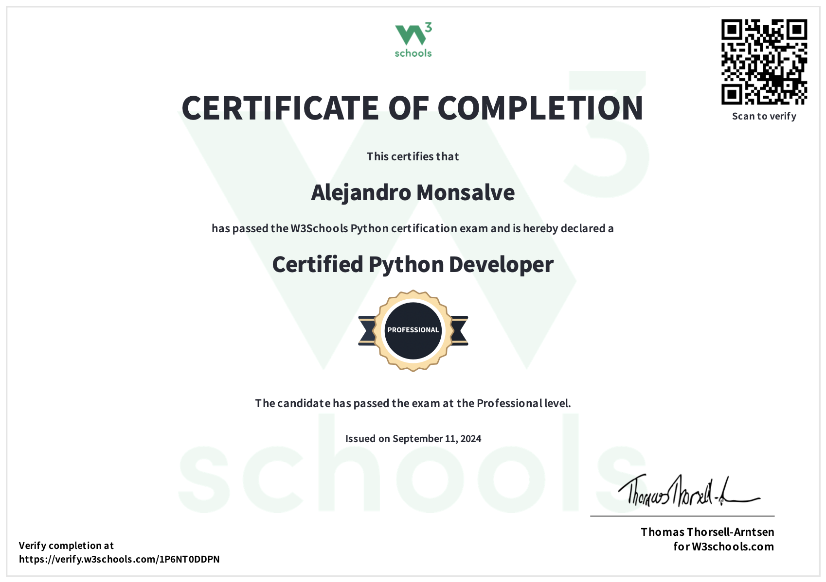Click the 'CERTIFICATE OF COMPLETION' heading

pos(413,107)
